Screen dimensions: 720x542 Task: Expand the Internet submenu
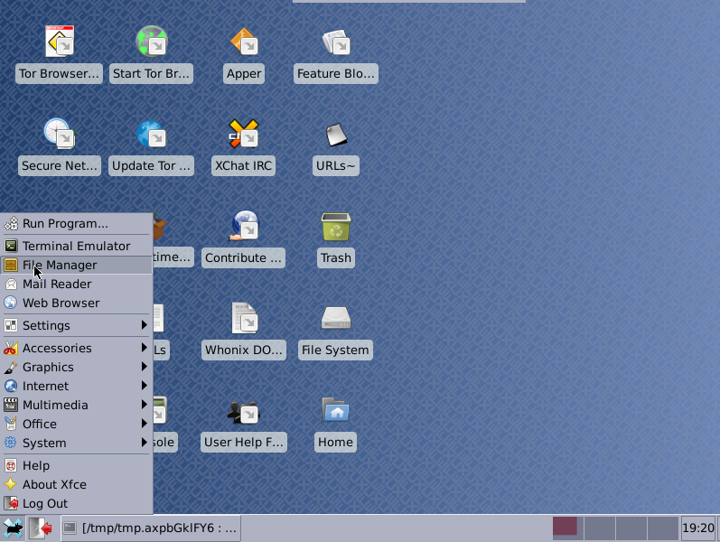[x=76, y=386]
